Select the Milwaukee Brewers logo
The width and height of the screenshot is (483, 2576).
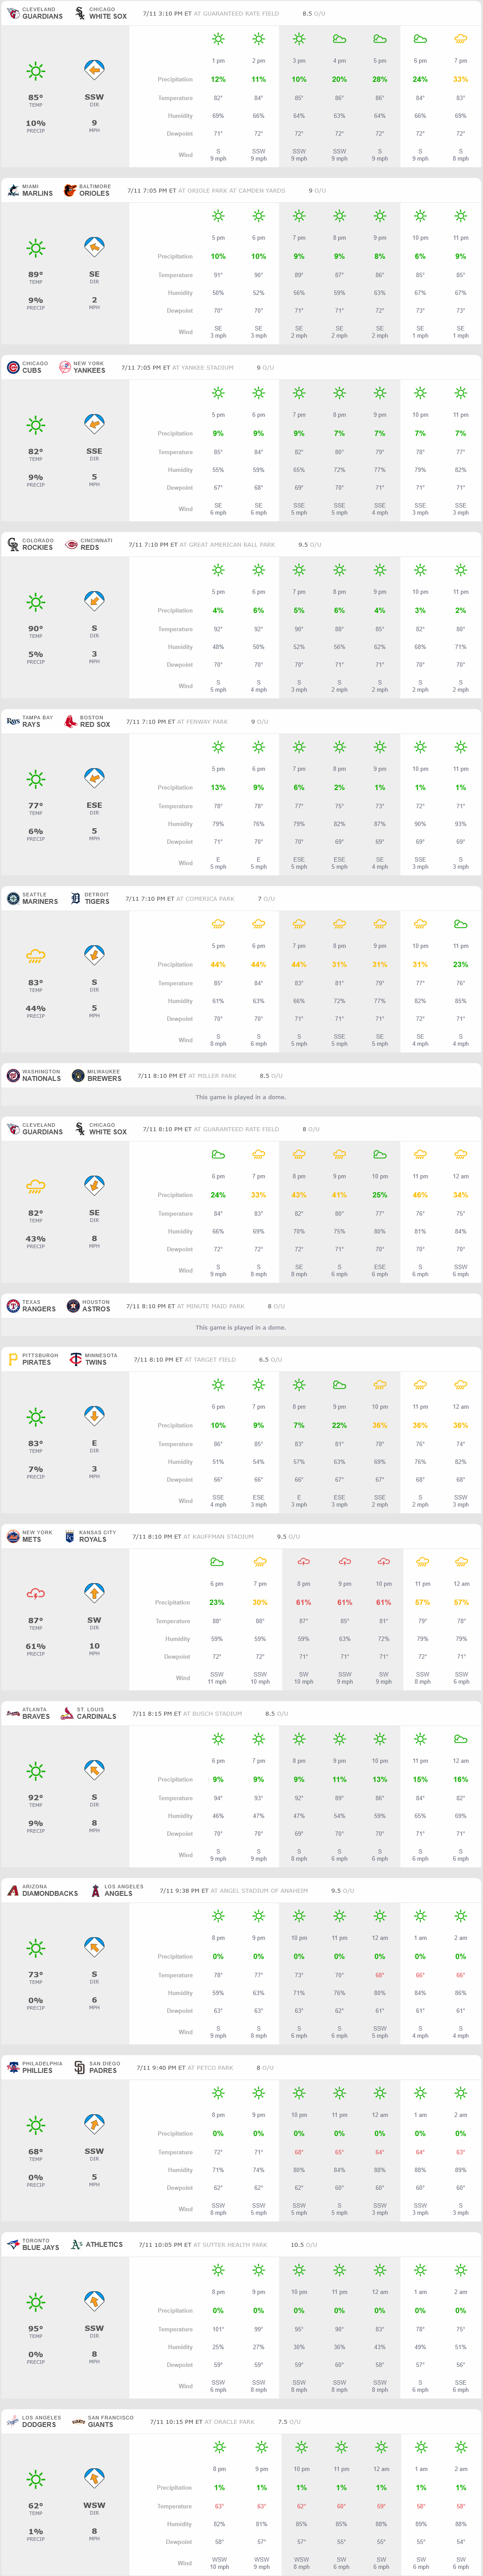78,1075
